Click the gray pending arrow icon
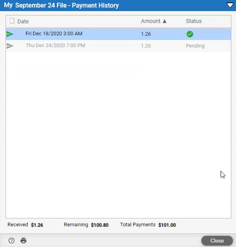Screen dimensions: 236x247 [x=10, y=46]
